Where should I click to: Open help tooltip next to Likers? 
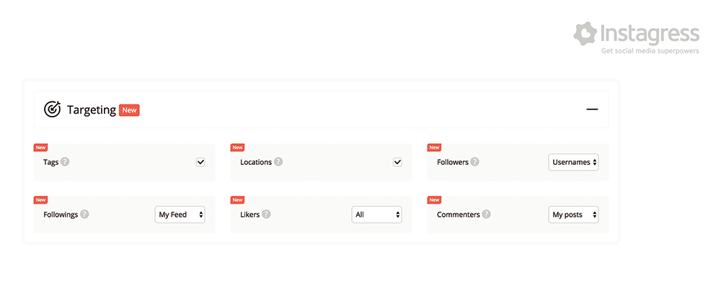tap(266, 215)
